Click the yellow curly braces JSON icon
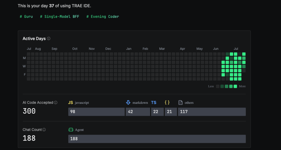 point(167,102)
